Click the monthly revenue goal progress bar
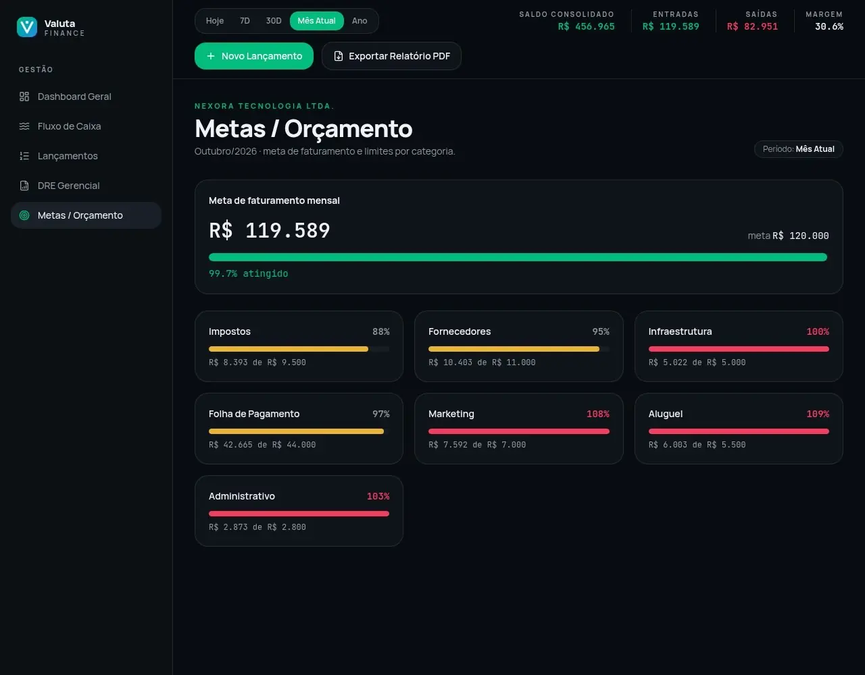 coord(519,257)
